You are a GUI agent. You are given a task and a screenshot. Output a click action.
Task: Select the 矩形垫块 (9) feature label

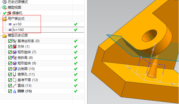(27, 63)
